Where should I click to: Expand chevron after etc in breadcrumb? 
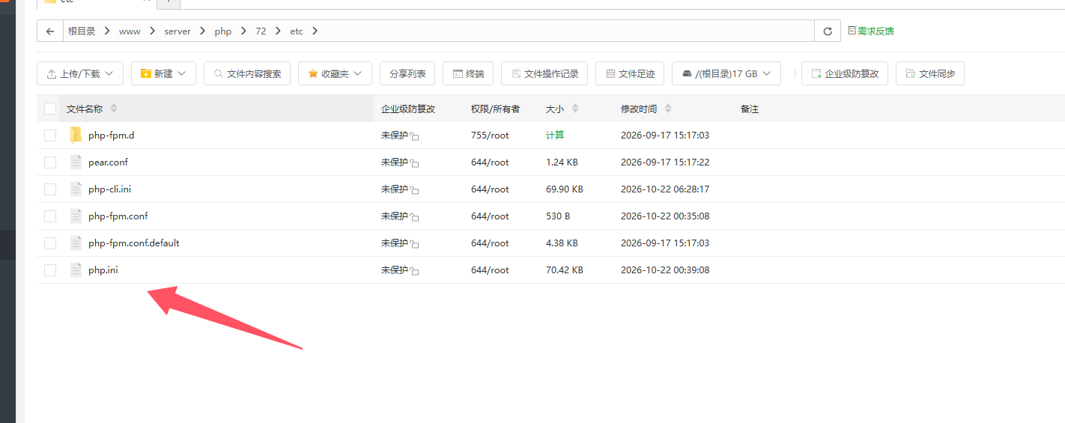point(315,31)
